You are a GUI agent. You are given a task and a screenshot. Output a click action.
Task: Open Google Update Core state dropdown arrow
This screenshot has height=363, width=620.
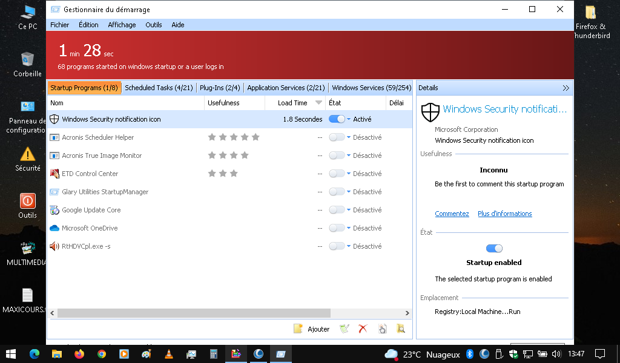coord(349,210)
